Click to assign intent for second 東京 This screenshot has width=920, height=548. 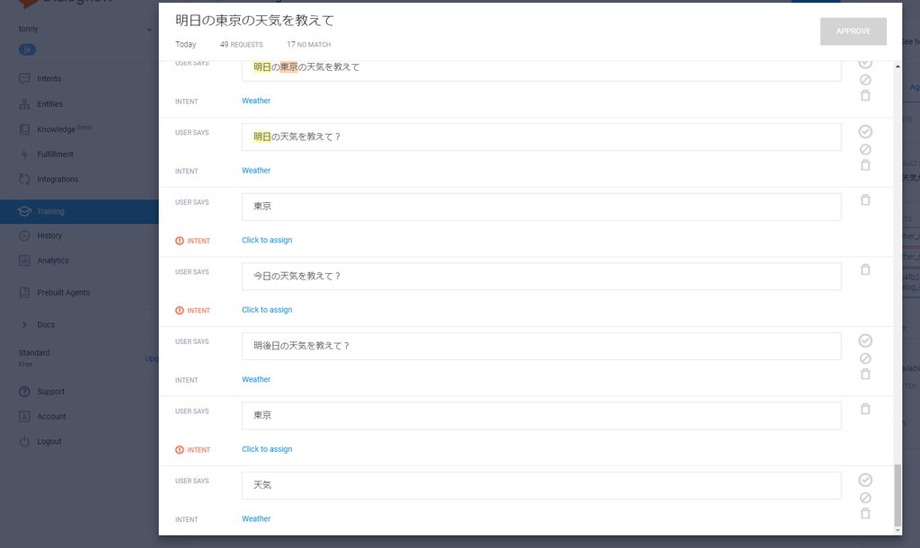[x=267, y=449]
